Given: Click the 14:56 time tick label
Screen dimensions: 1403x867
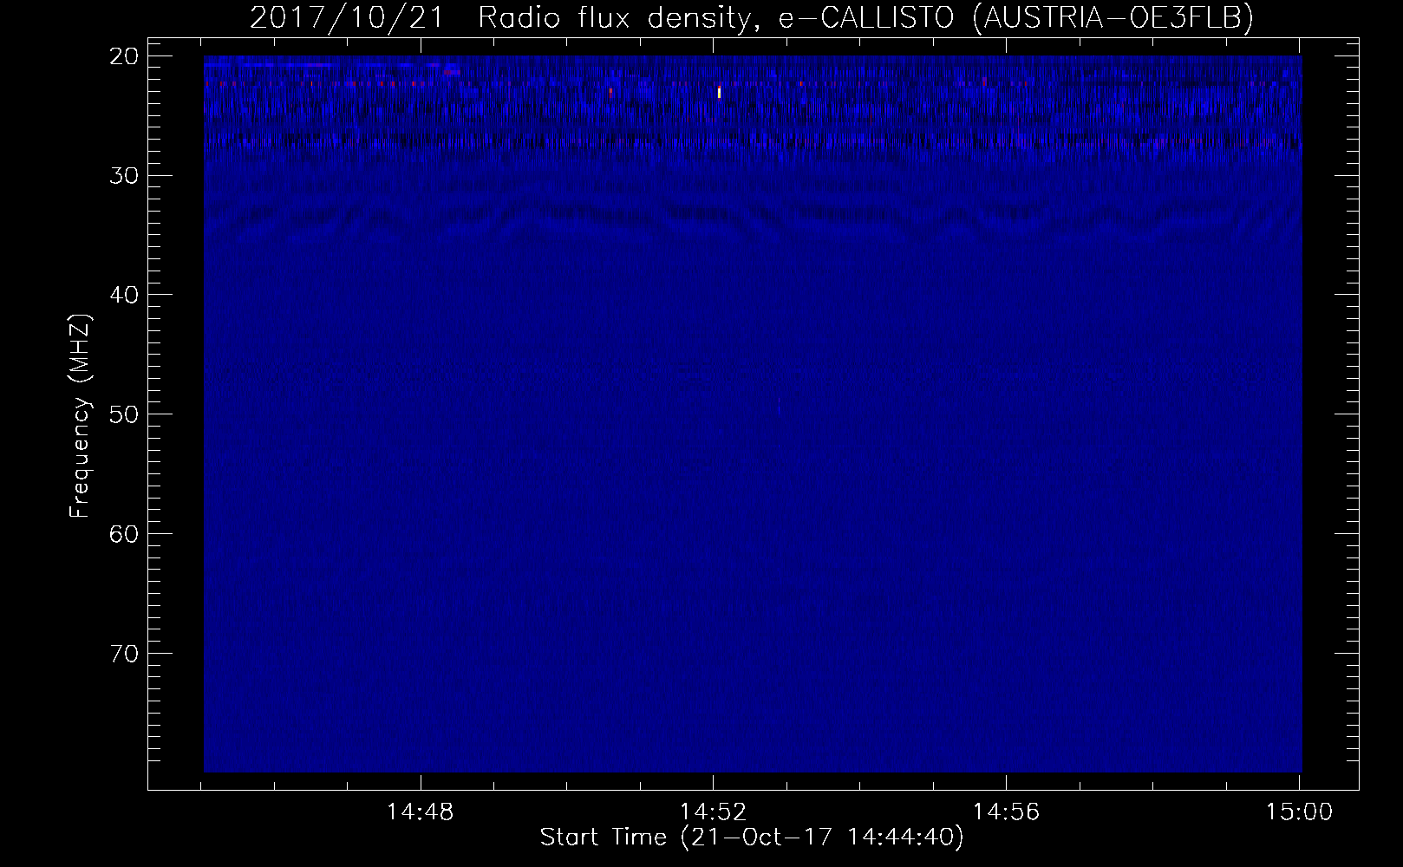Looking at the screenshot, I should click(x=1006, y=812).
